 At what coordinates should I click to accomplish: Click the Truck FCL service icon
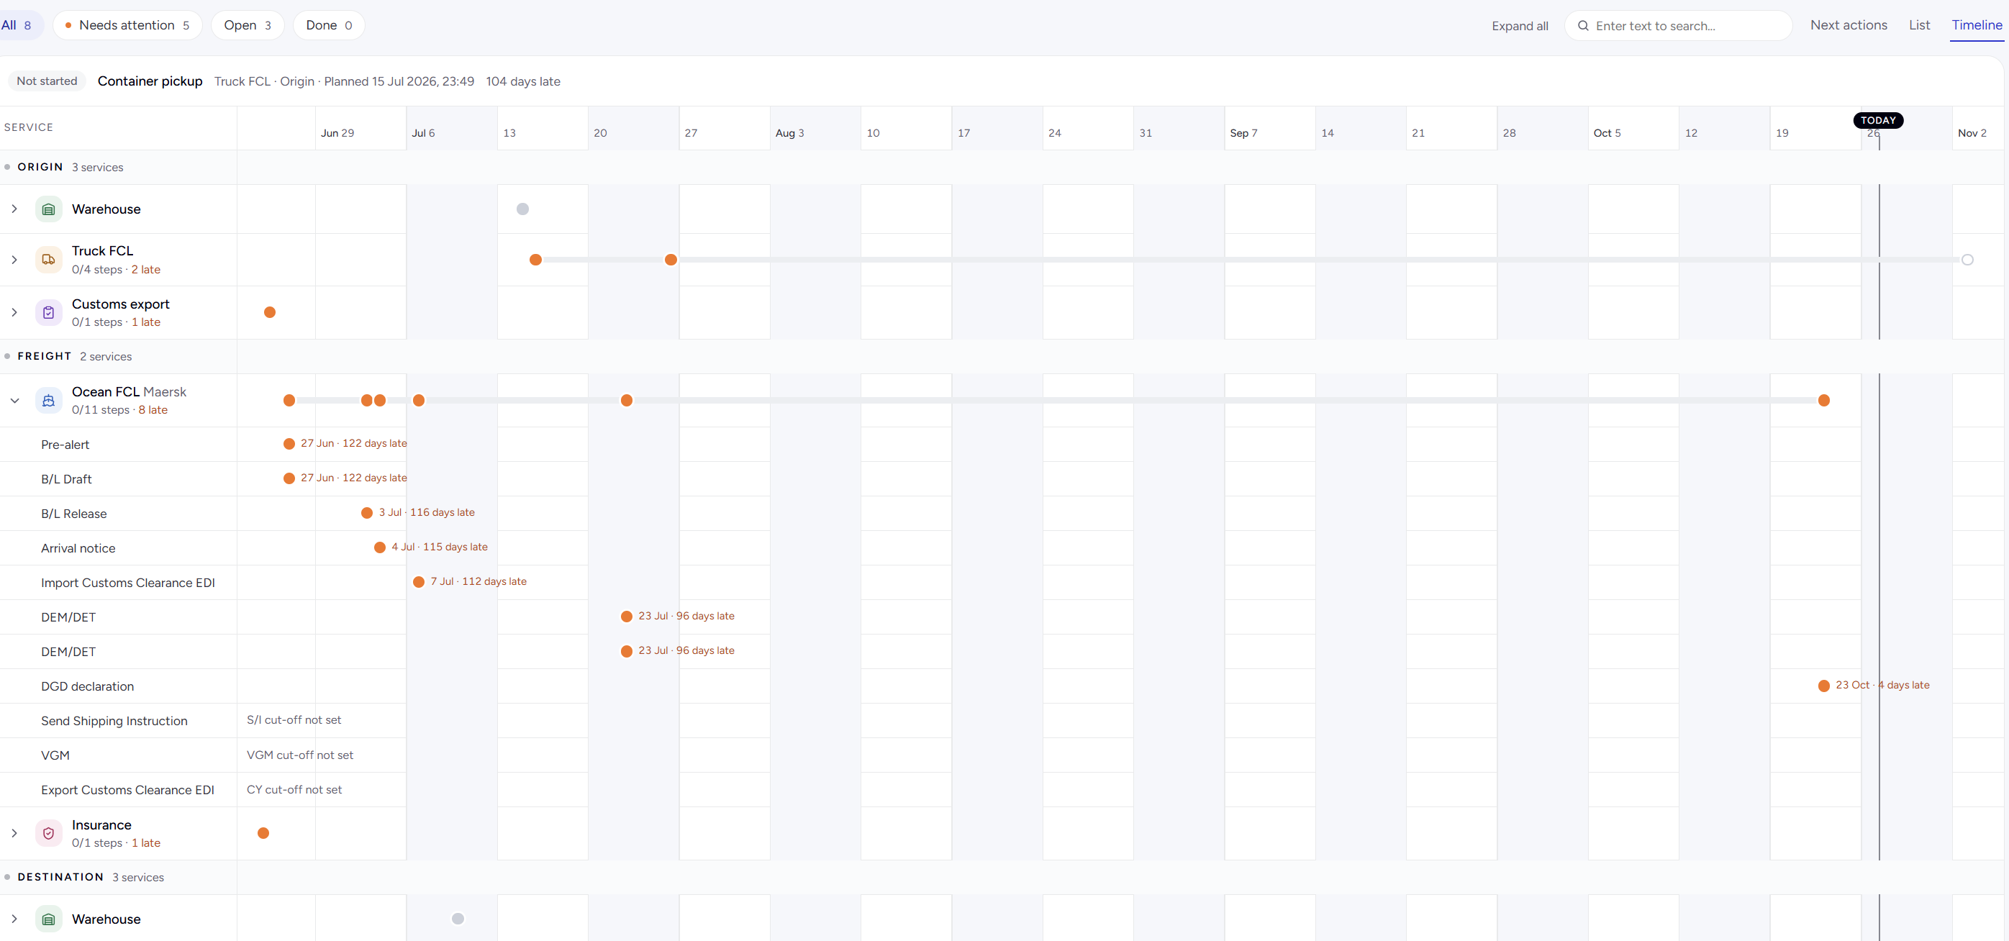point(48,260)
